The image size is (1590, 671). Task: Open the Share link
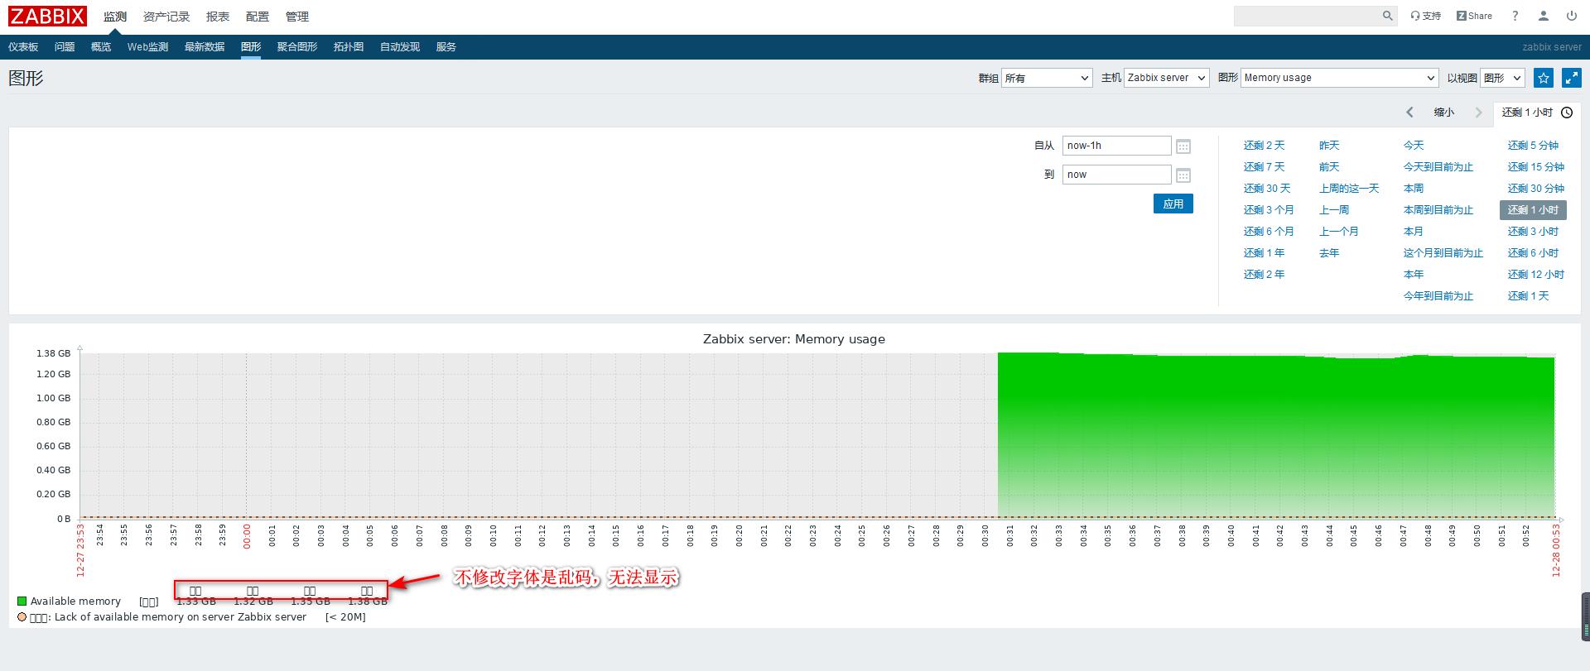pyautogui.click(x=1474, y=16)
